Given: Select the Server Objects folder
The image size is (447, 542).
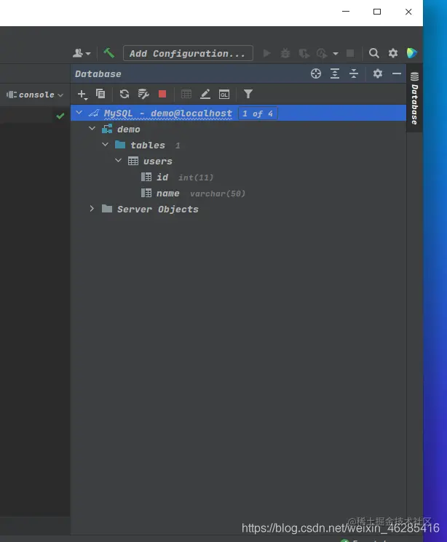Looking at the screenshot, I should pyautogui.click(x=158, y=209).
